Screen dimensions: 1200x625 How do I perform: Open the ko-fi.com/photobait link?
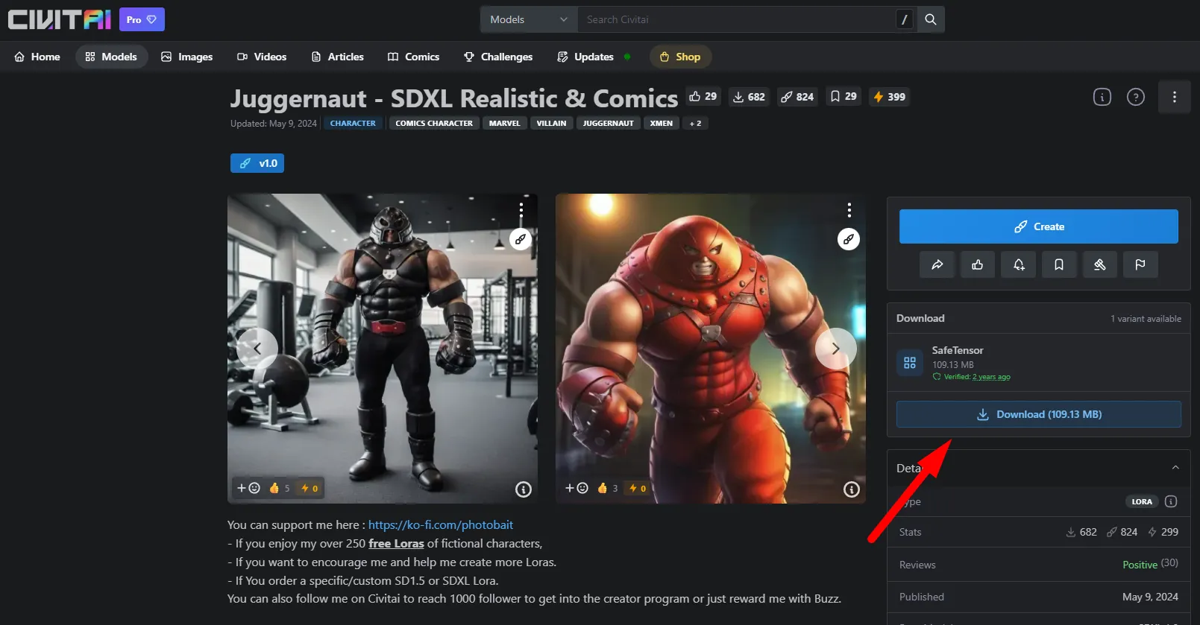click(x=441, y=524)
